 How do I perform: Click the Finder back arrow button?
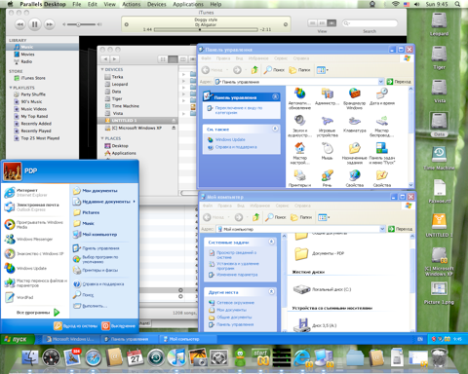[105, 59]
